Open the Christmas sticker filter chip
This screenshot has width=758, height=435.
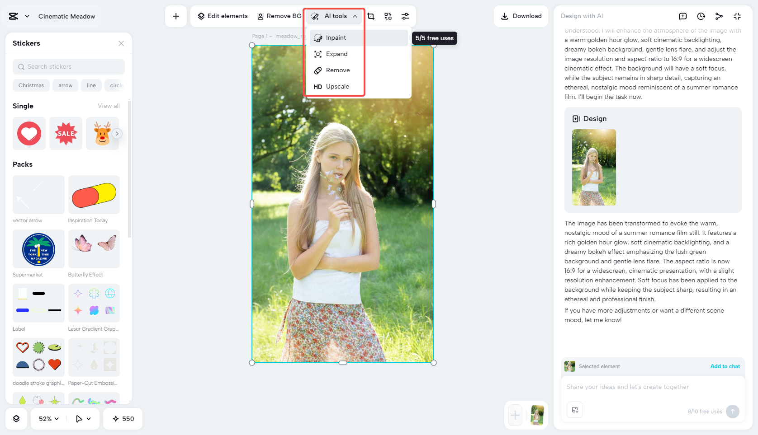[31, 85]
